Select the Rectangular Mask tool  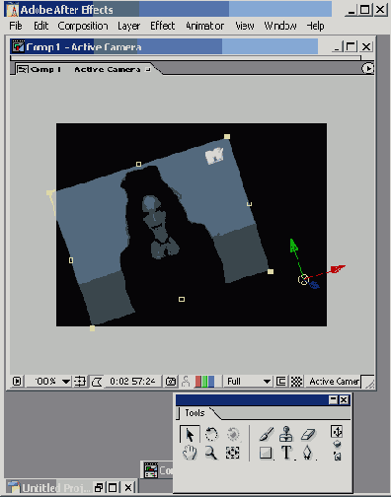tap(266, 453)
